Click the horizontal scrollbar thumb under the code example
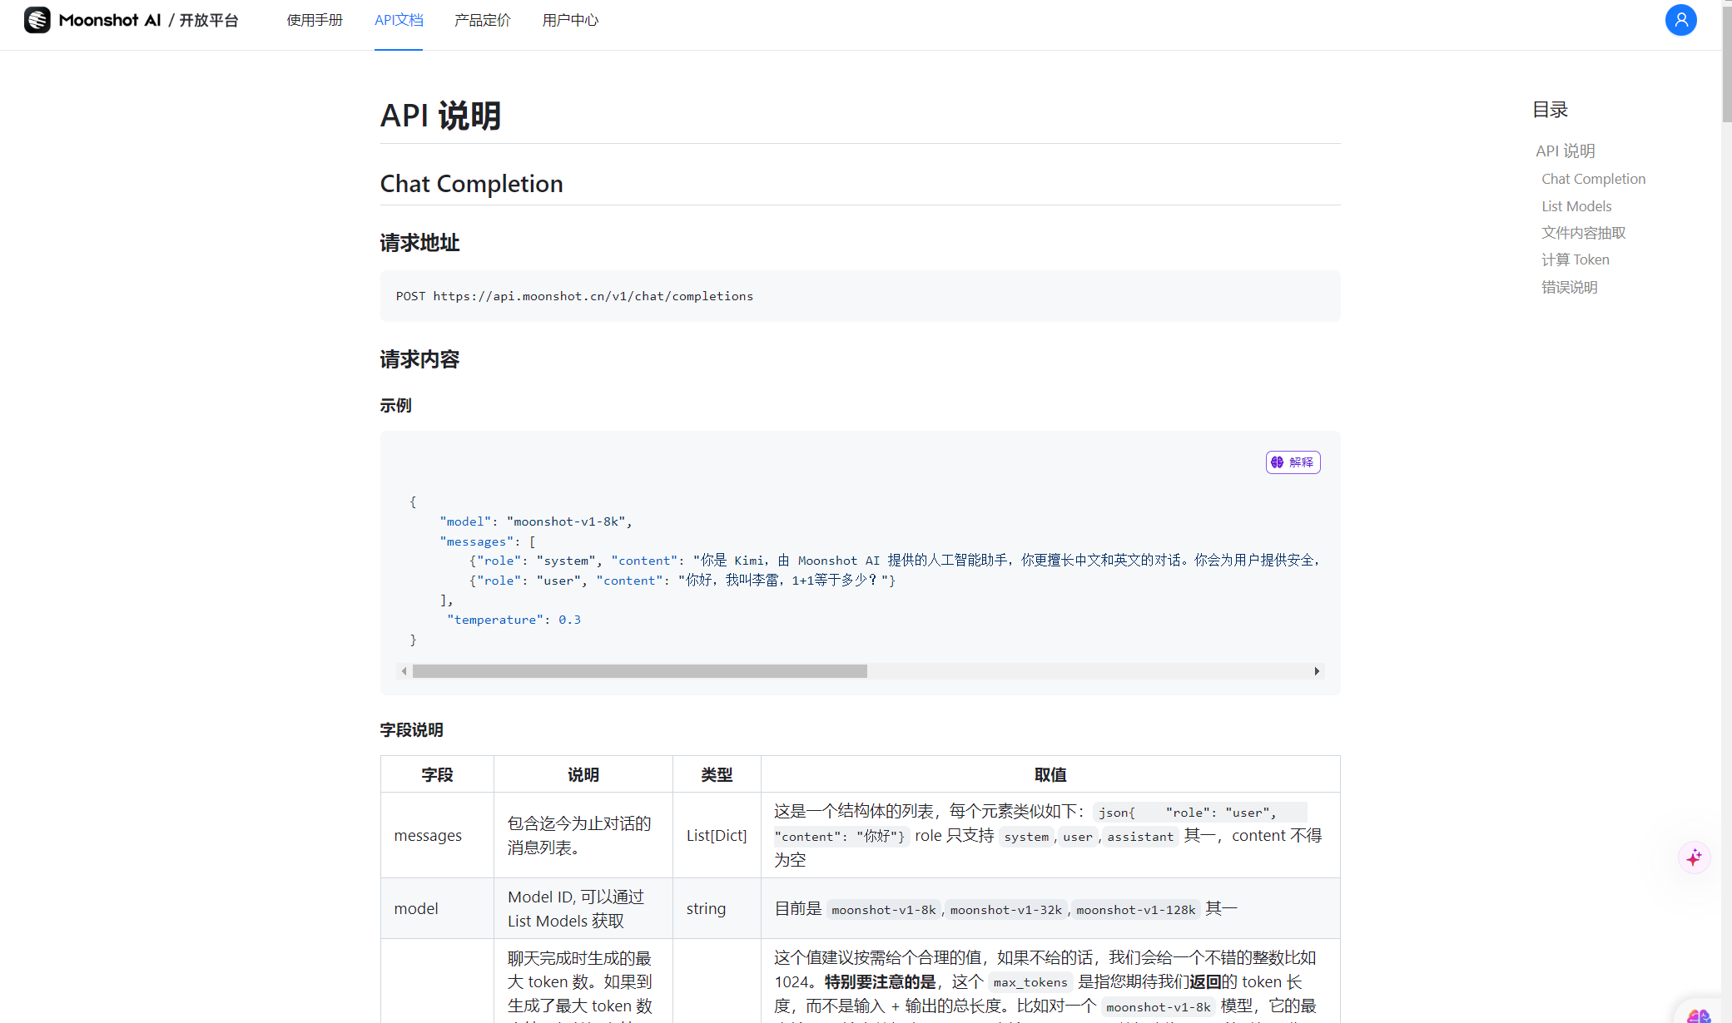 pyautogui.click(x=639, y=671)
